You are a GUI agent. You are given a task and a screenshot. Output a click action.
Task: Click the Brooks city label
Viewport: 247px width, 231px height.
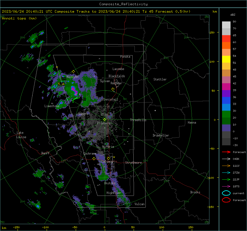tap(195, 192)
